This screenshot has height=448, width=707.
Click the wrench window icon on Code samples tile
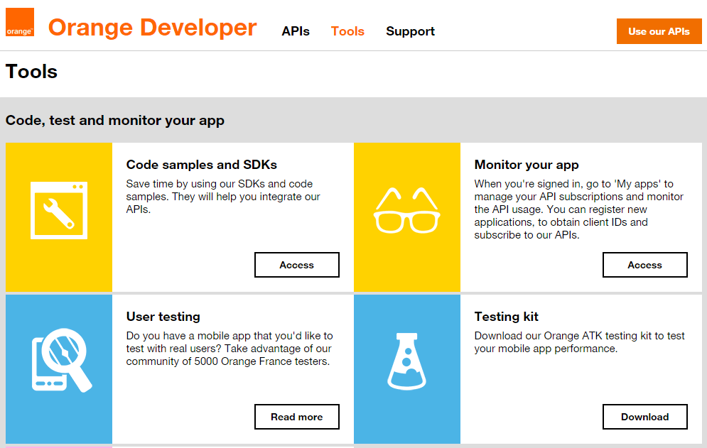point(58,210)
